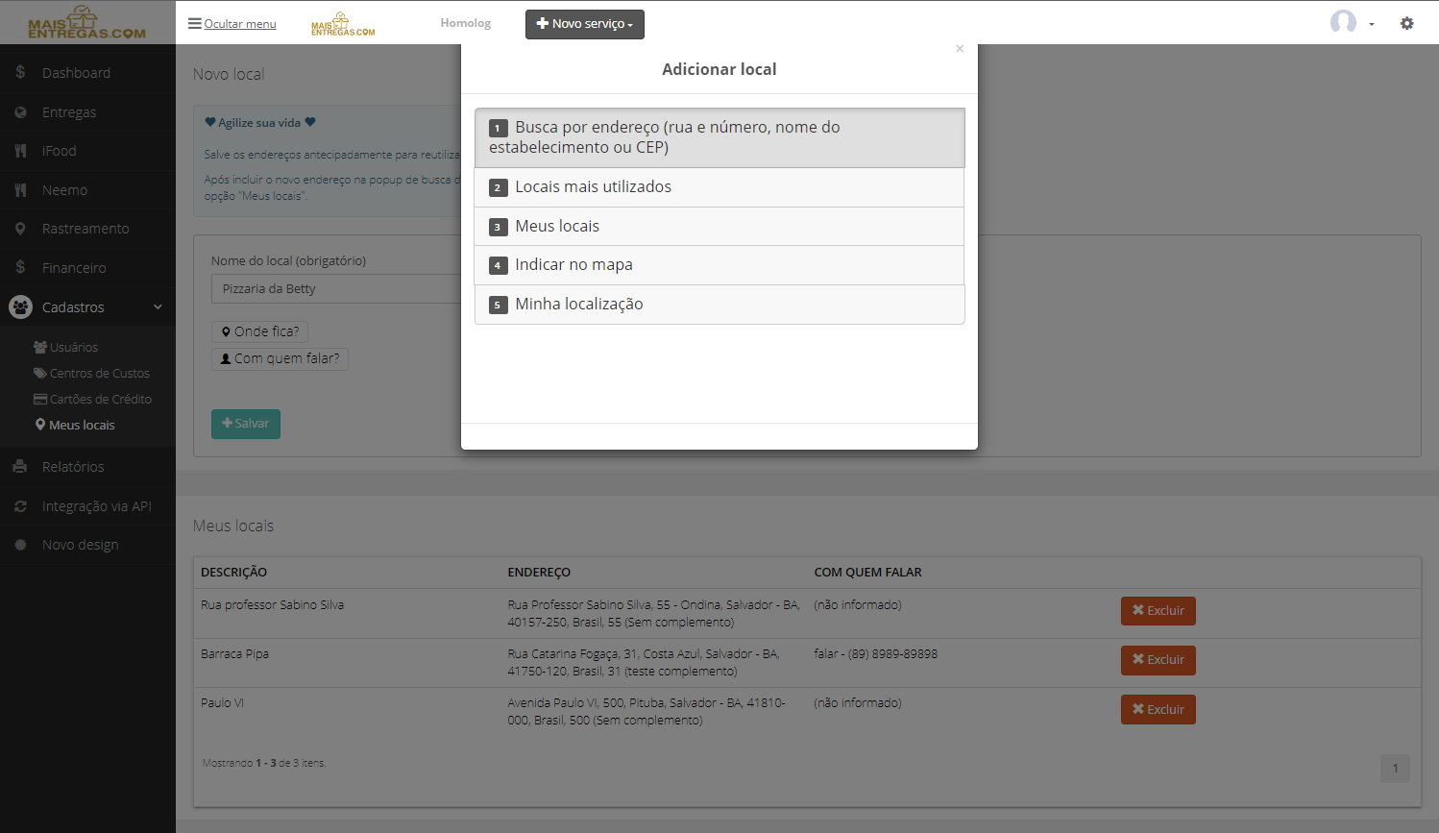This screenshot has width=1439, height=833.
Task: Choose Indicar no mapa option
Action: point(719,265)
